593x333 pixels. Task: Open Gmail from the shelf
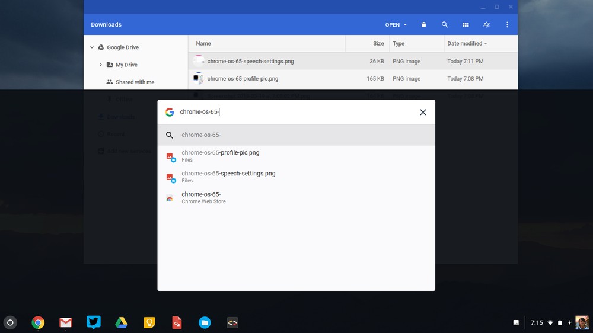[x=66, y=322]
